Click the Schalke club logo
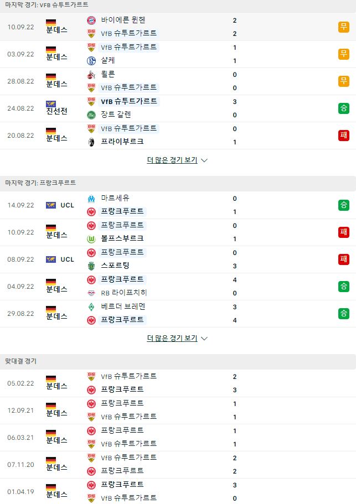The height and width of the screenshot is (504, 356). click(91, 60)
